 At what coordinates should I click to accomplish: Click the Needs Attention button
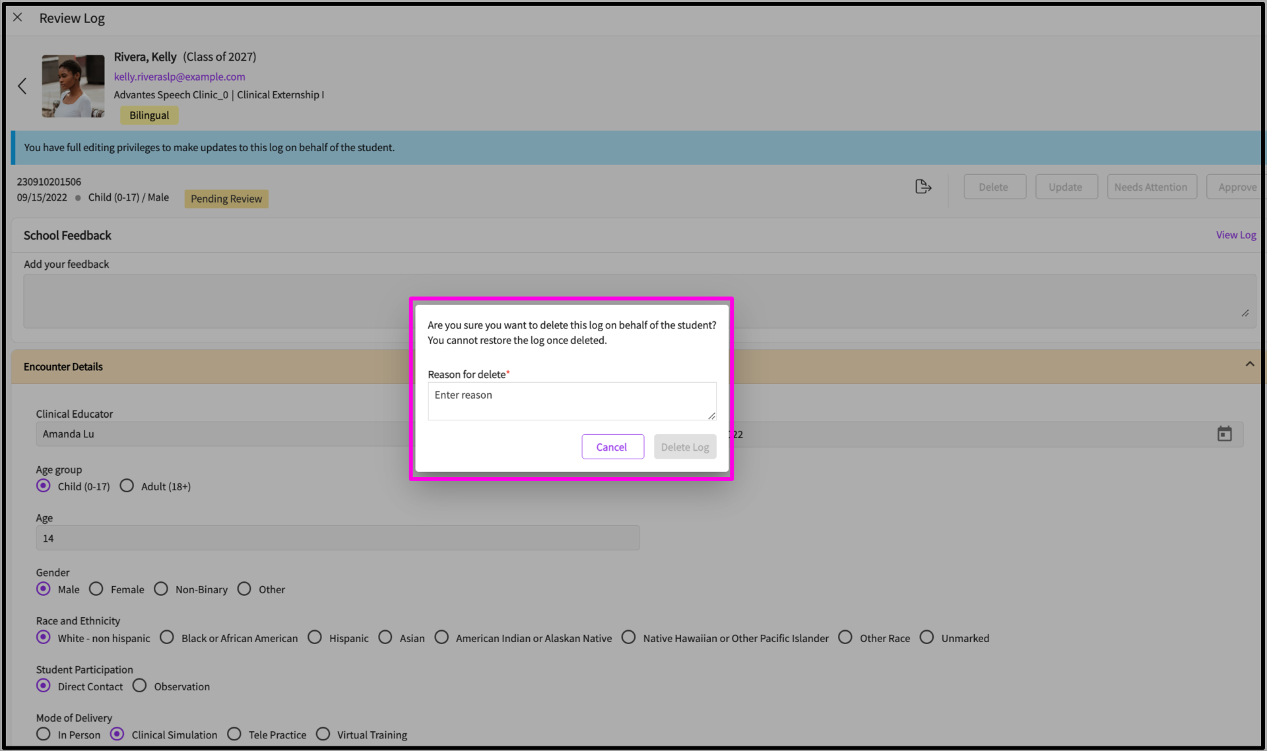[x=1151, y=187]
